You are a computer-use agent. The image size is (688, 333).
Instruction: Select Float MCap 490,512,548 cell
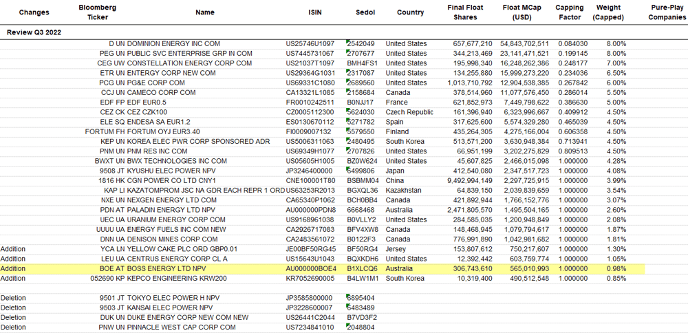(x=530, y=278)
